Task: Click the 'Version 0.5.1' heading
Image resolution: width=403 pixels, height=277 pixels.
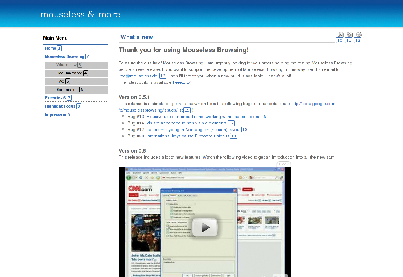Action: tap(134, 97)
